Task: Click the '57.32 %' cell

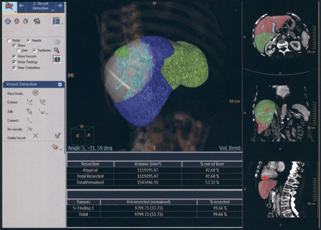Action: point(212,182)
